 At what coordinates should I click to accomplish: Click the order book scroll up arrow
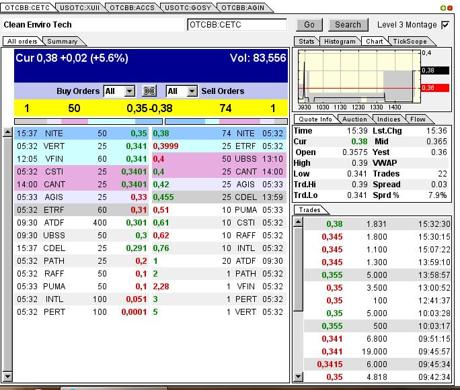[7, 133]
